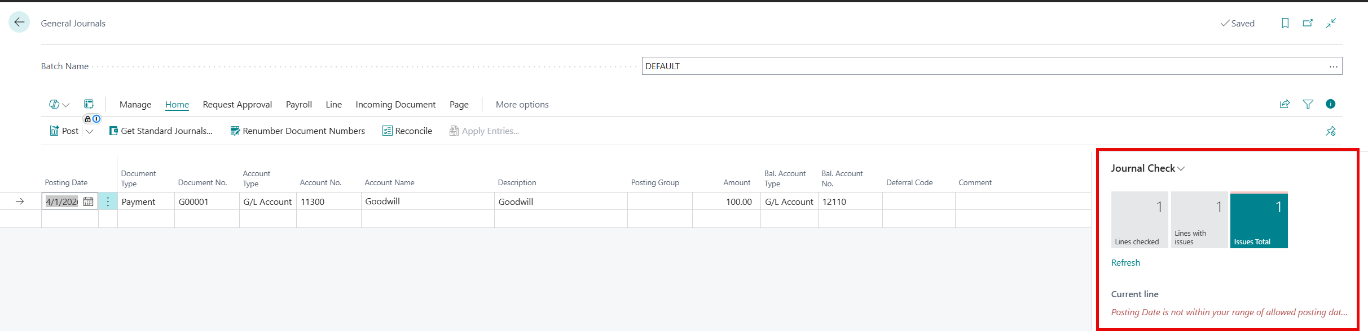Click the Issues Total tile
The height and width of the screenshot is (331, 1368).
tap(1259, 220)
